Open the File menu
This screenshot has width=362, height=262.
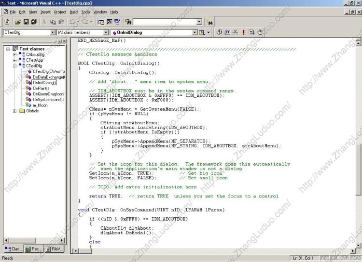click(x=13, y=12)
